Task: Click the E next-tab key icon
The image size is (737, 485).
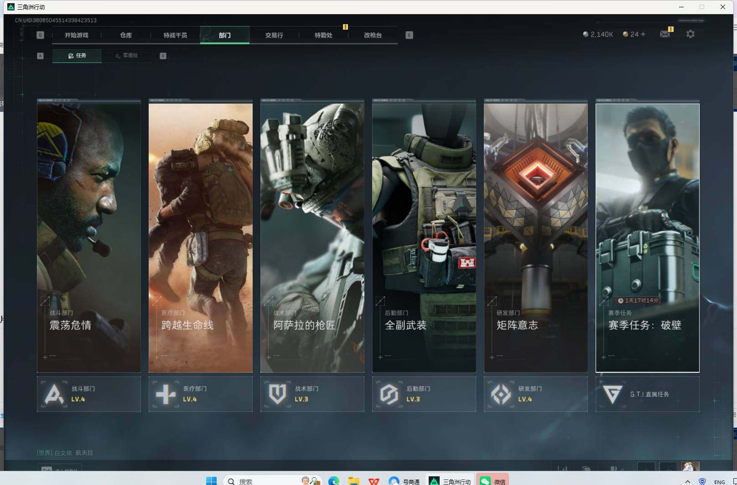Action: [409, 35]
